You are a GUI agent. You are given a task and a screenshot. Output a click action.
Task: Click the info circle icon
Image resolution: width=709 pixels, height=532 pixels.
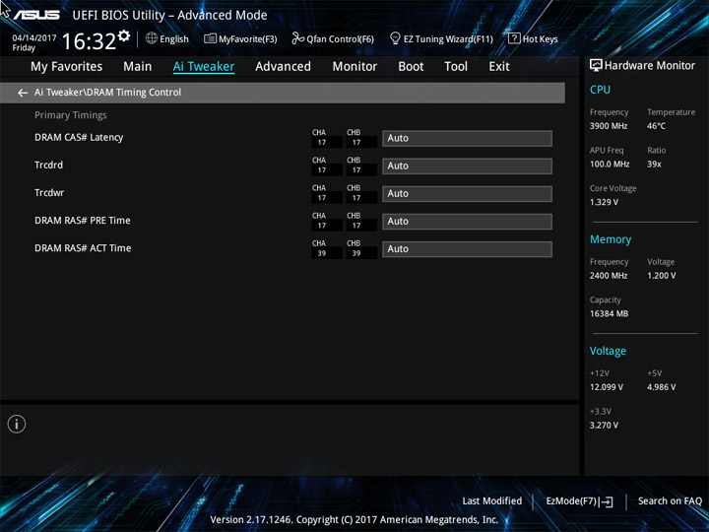point(17,424)
